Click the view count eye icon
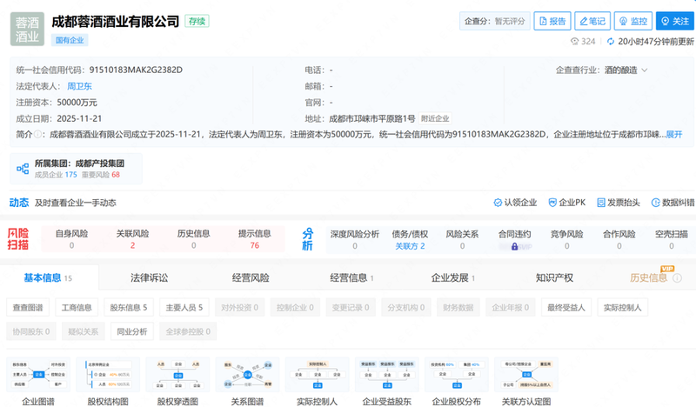This screenshot has height=407, width=696. click(574, 41)
